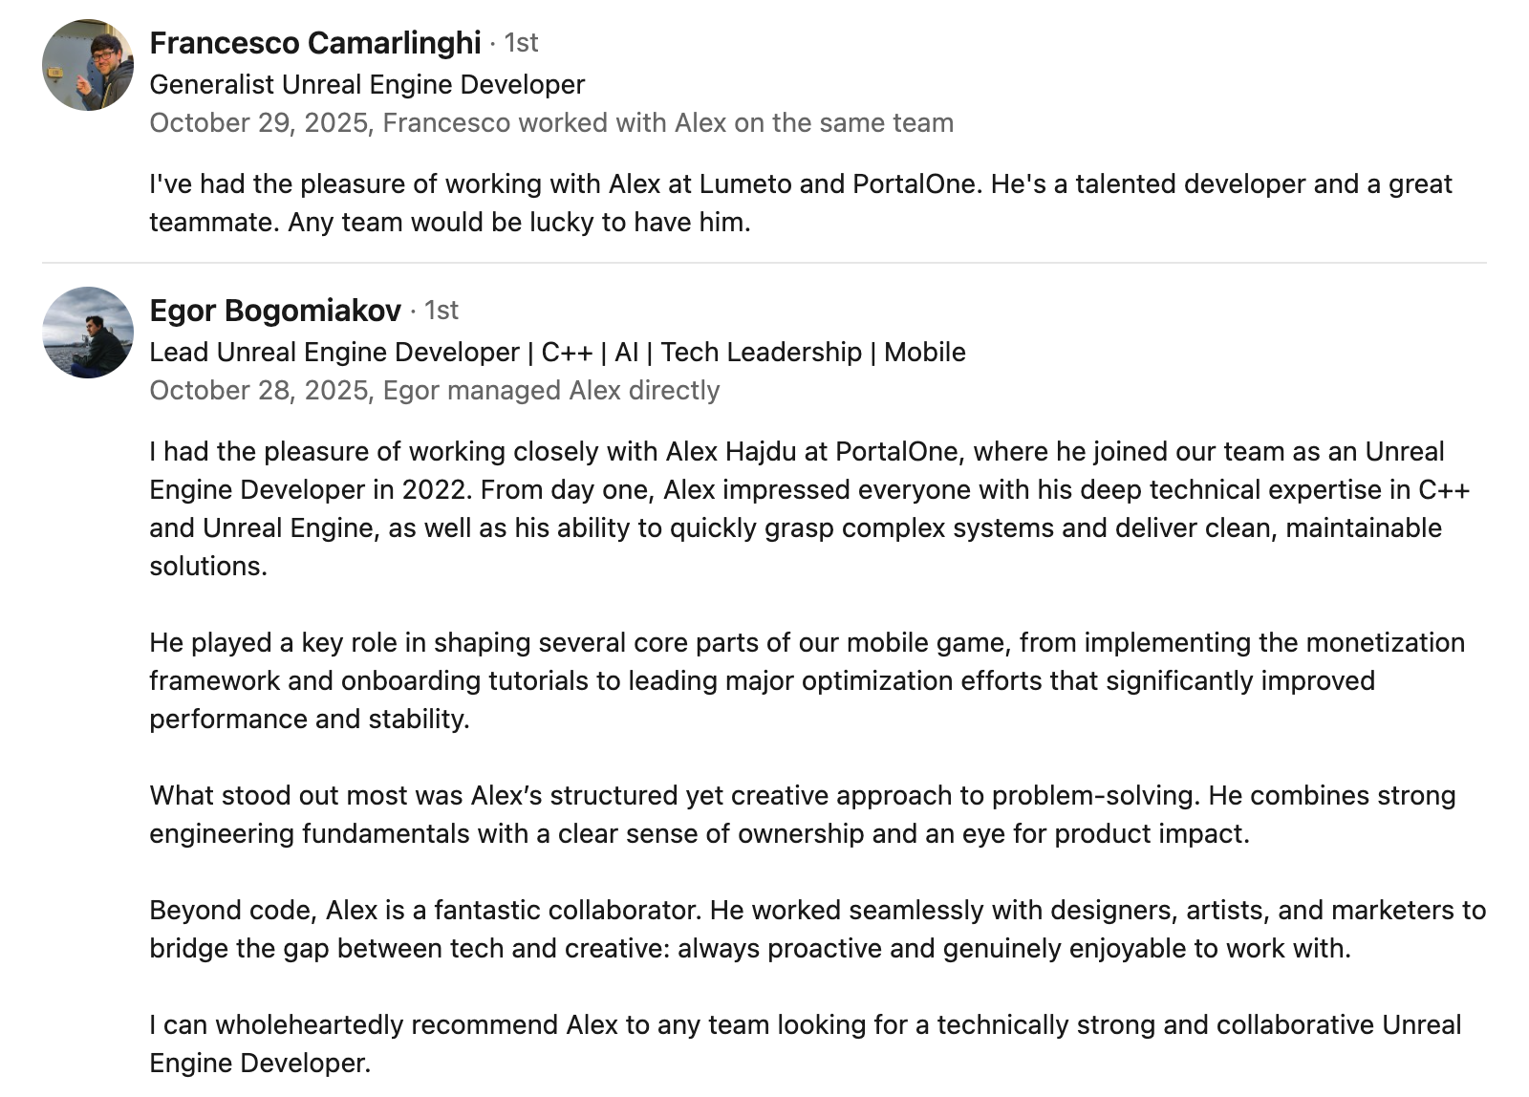The image size is (1529, 1097).
Task: Click the phrase 'Egor managed Alex directly'
Action: tap(551, 391)
